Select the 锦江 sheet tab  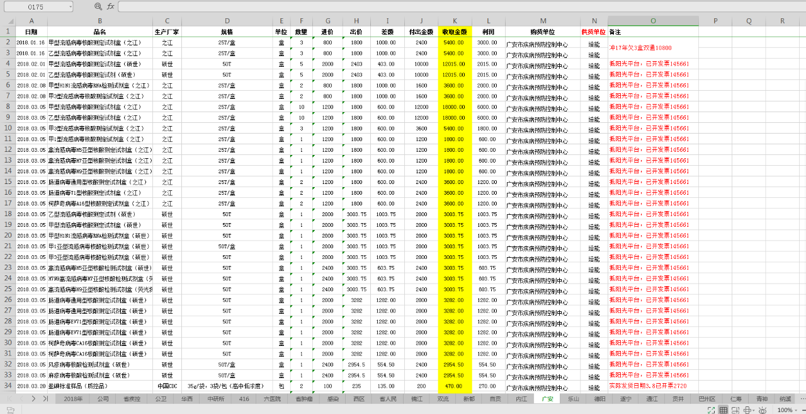tap(417, 399)
